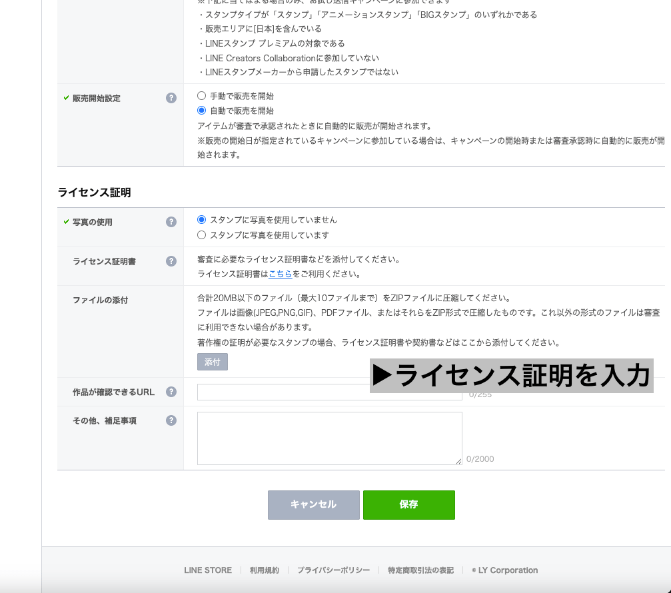Click the © LY Corporation footer text
Viewport: 671px width, 593px height.
point(505,570)
